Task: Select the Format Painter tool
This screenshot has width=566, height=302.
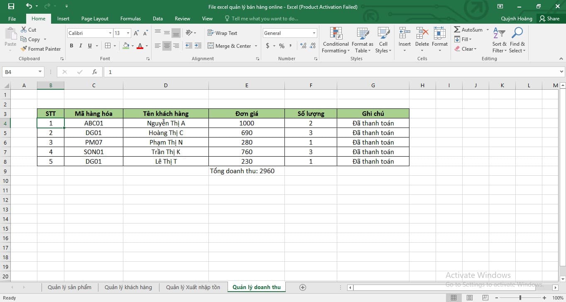Action: [41, 49]
